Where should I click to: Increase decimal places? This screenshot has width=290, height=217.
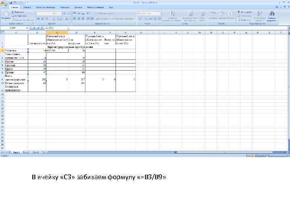click(155, 18)
